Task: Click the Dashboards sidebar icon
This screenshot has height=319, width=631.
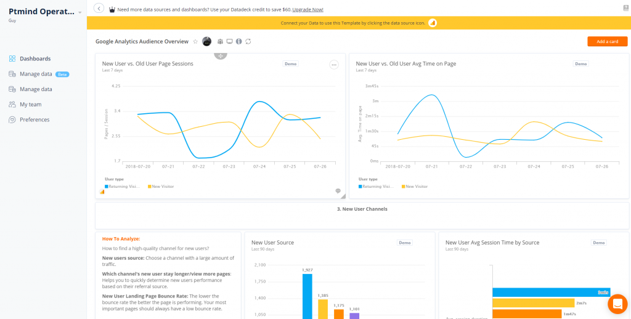Action: [12, 59]
